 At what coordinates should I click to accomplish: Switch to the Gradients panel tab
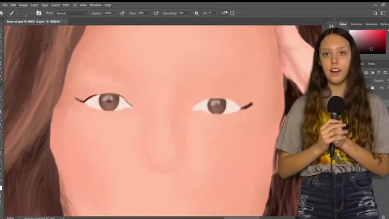click(x=371, y=24)
